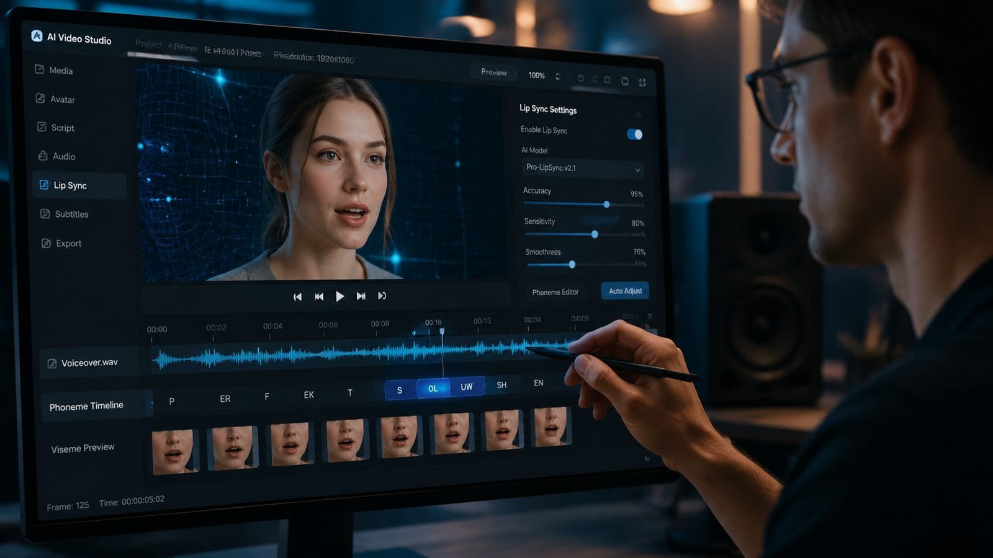Click the Preview button in top toolbar
This screenshot has width=993, height=558.
[494, 73]
